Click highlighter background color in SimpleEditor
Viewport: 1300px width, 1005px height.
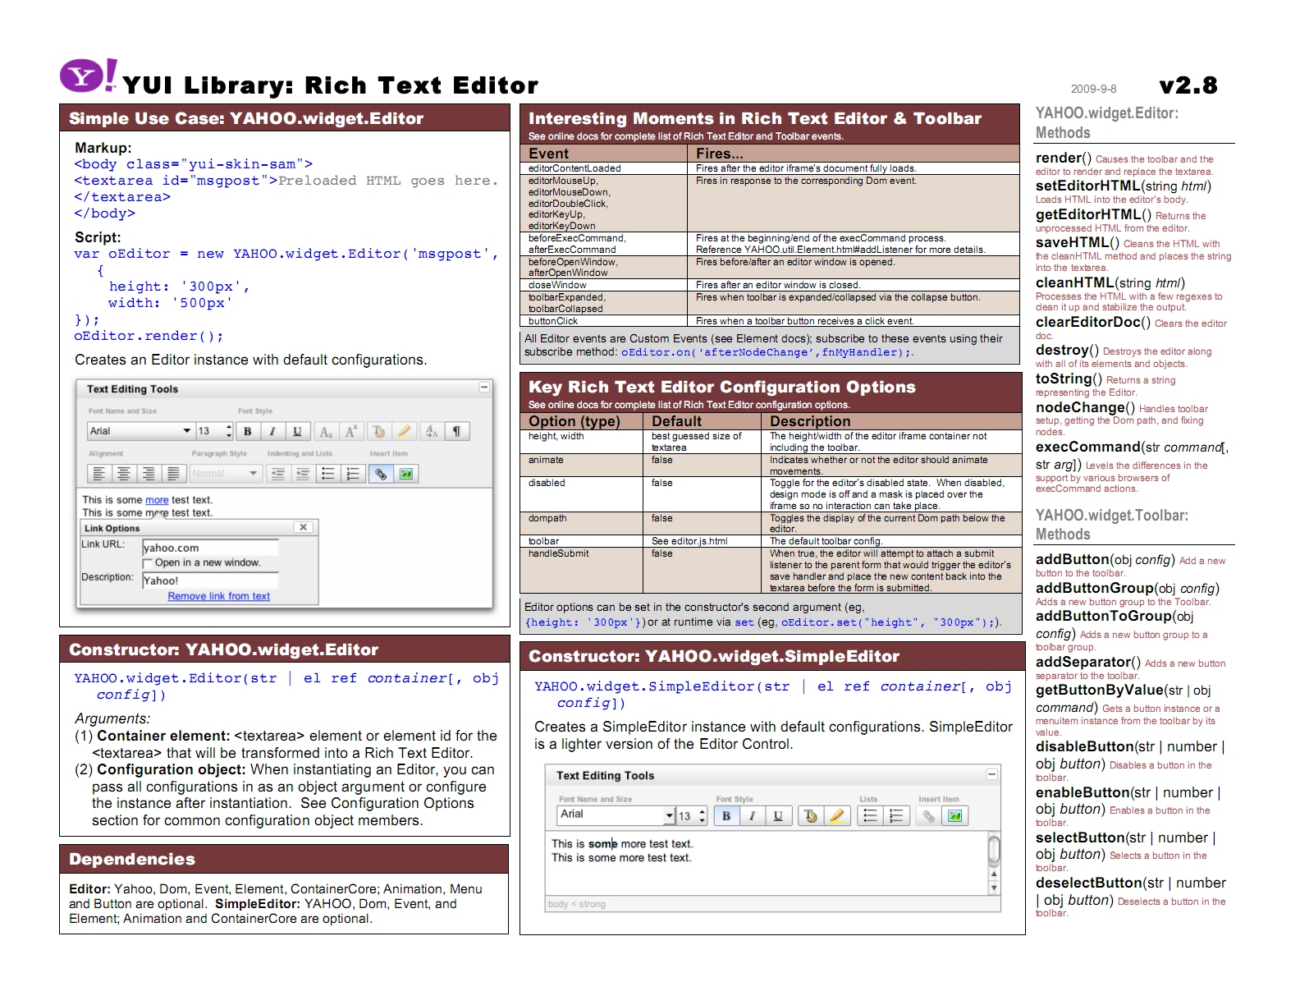(x=836, y=815)
